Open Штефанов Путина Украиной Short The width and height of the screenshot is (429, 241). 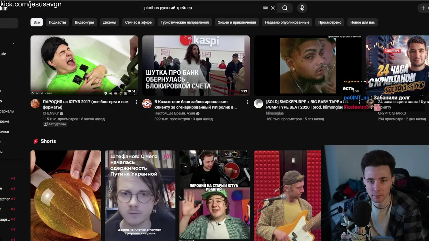click(x=140, y=195)
